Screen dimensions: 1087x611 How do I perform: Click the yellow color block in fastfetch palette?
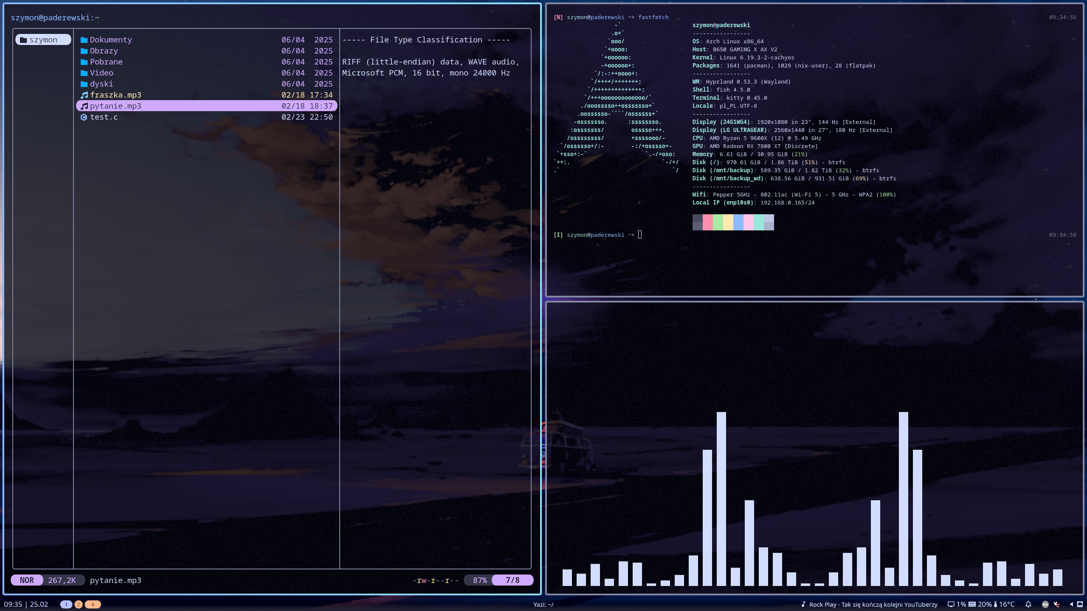tap(728, 222)
